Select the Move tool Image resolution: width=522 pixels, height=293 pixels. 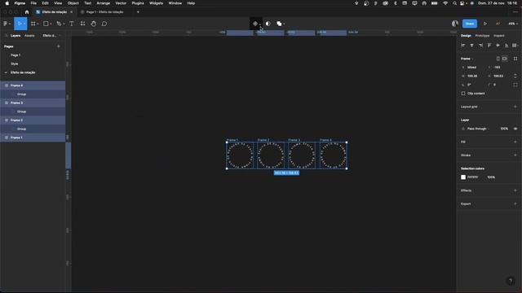pos(20,24)
